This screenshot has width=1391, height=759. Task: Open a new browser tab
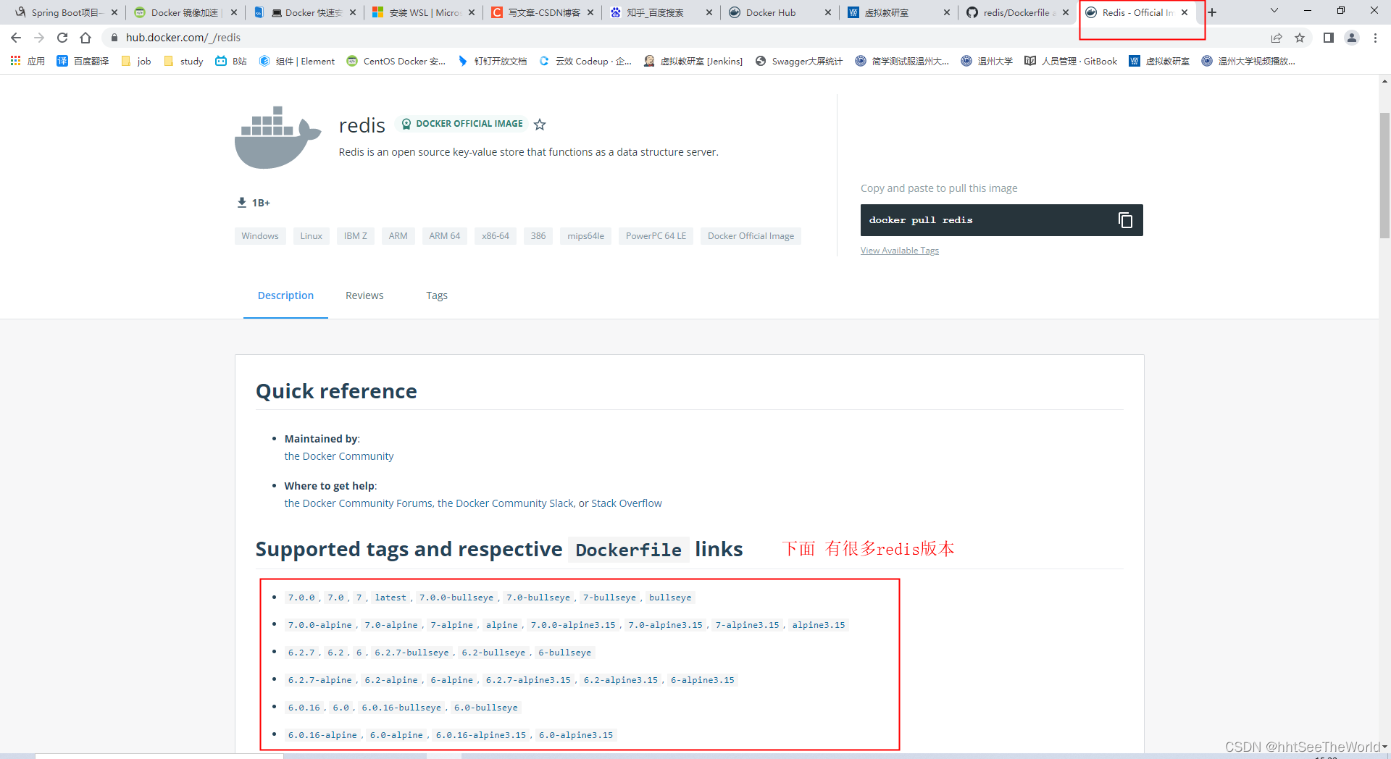1212,12
